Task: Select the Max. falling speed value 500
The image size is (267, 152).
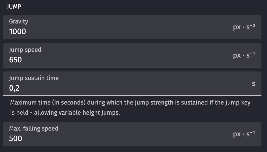Action: pos(16,139)
